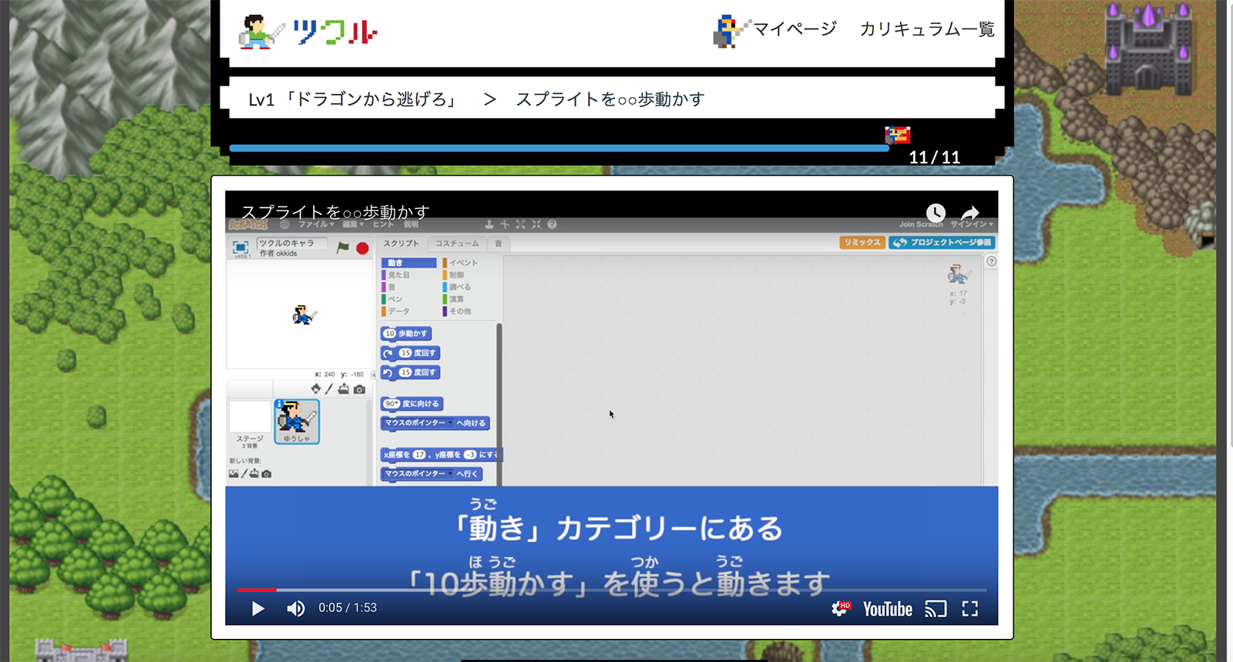This screenshot has width=1233, height=662.
Task: Add video to Watch Later clock icon
Action: click(x=936, y=213)
